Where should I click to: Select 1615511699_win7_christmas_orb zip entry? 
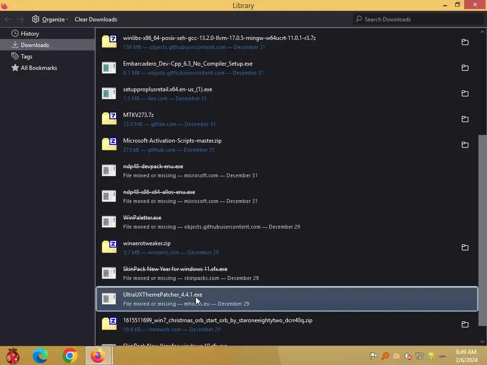[287, 325]
